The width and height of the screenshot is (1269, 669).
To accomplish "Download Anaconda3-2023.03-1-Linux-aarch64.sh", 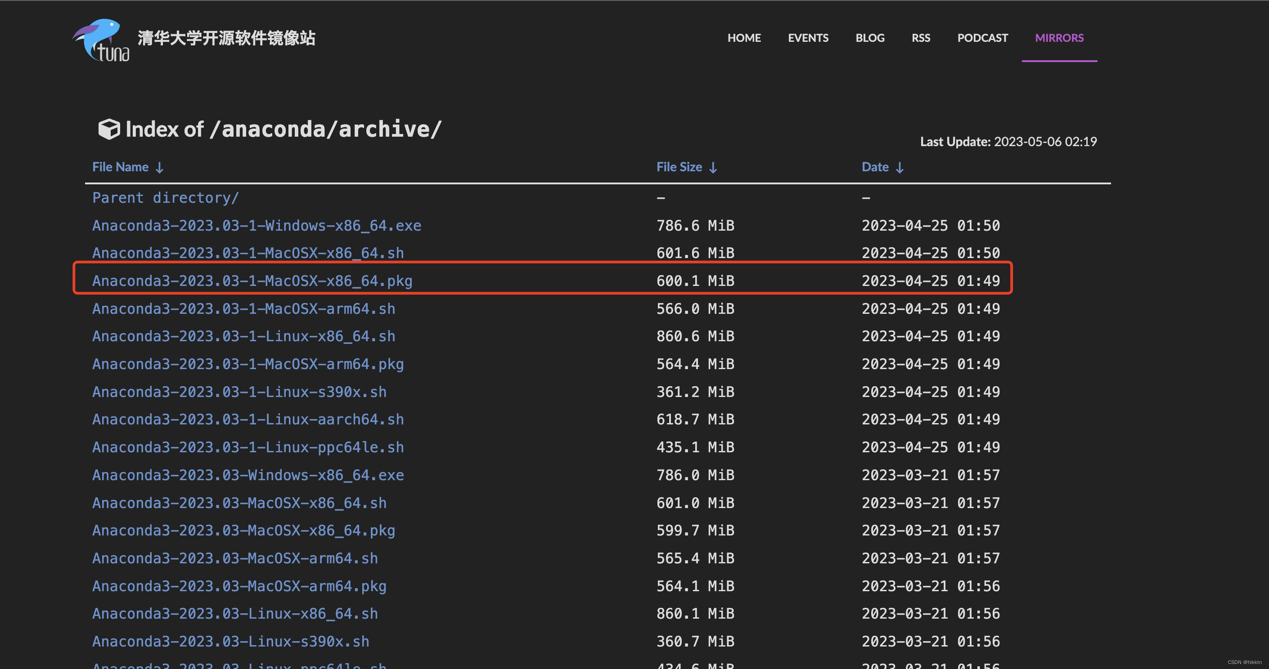I will [248, 419].
